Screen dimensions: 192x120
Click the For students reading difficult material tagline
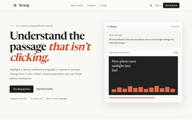click(x=34, y=26)
